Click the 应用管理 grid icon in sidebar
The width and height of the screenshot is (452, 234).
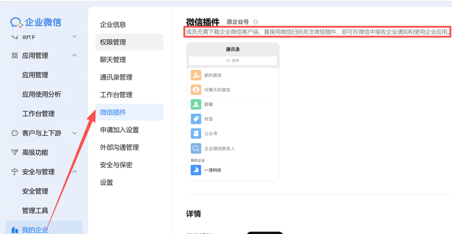point(15,55)
